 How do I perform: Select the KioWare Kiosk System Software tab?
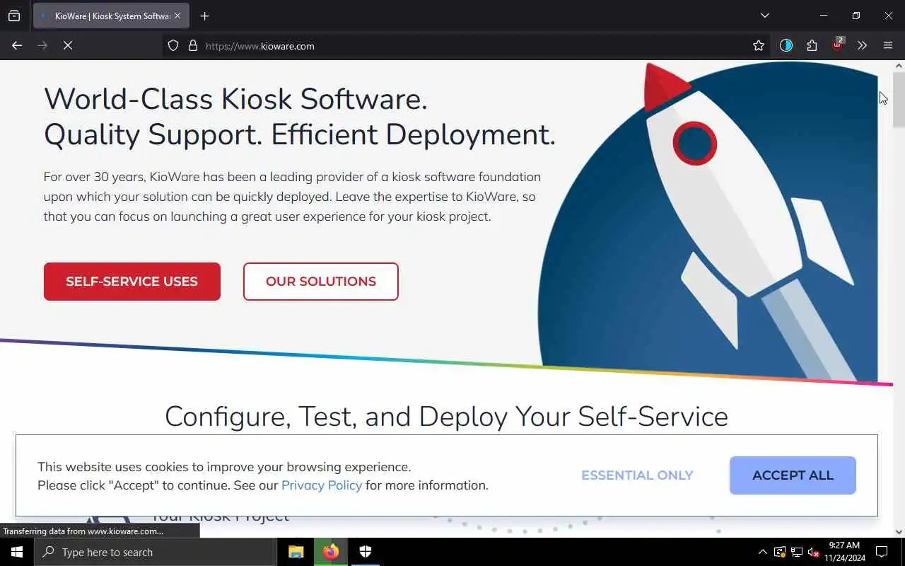(x=112, y=16)
